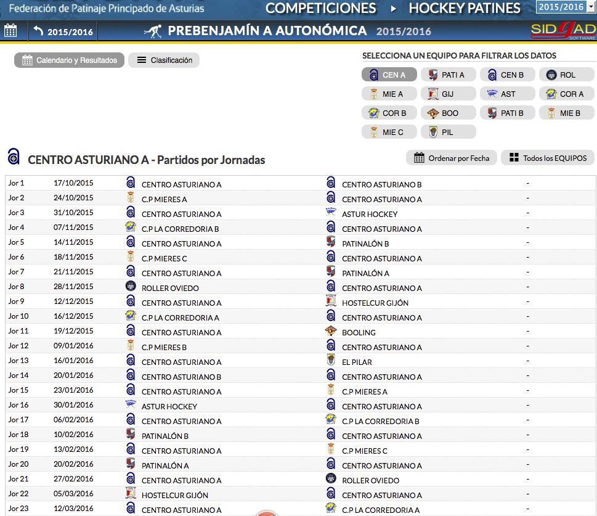
Task: Click Hostelcur Gijón crest in Jor 22 row
Action: pos(131,493)
